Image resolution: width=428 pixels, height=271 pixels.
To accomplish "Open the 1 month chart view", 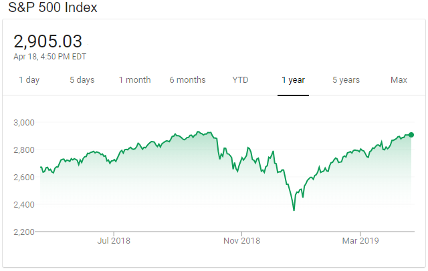I will pyautogui.click(x=134, y=80).
